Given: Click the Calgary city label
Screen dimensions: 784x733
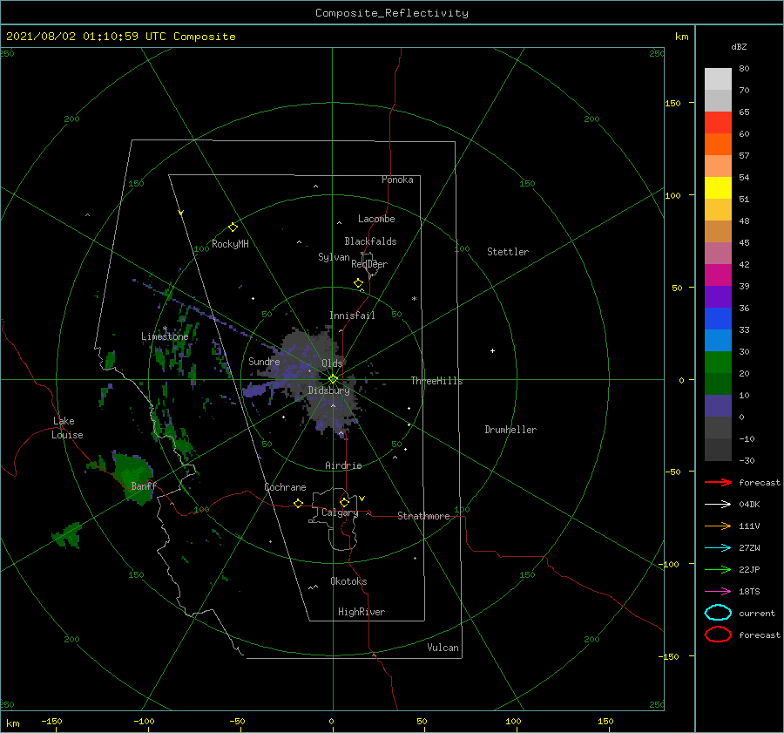Looking at the screenshot, I should pyautogui.click(x=340, y=512).
